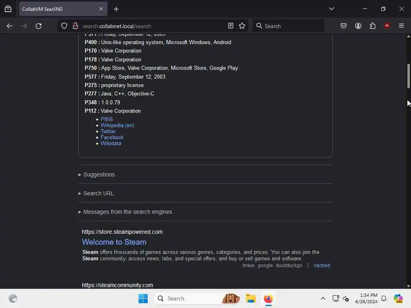Open the Firefox hamburger menu
Viewport: 411px width, 308px height.
pos(401,26)
